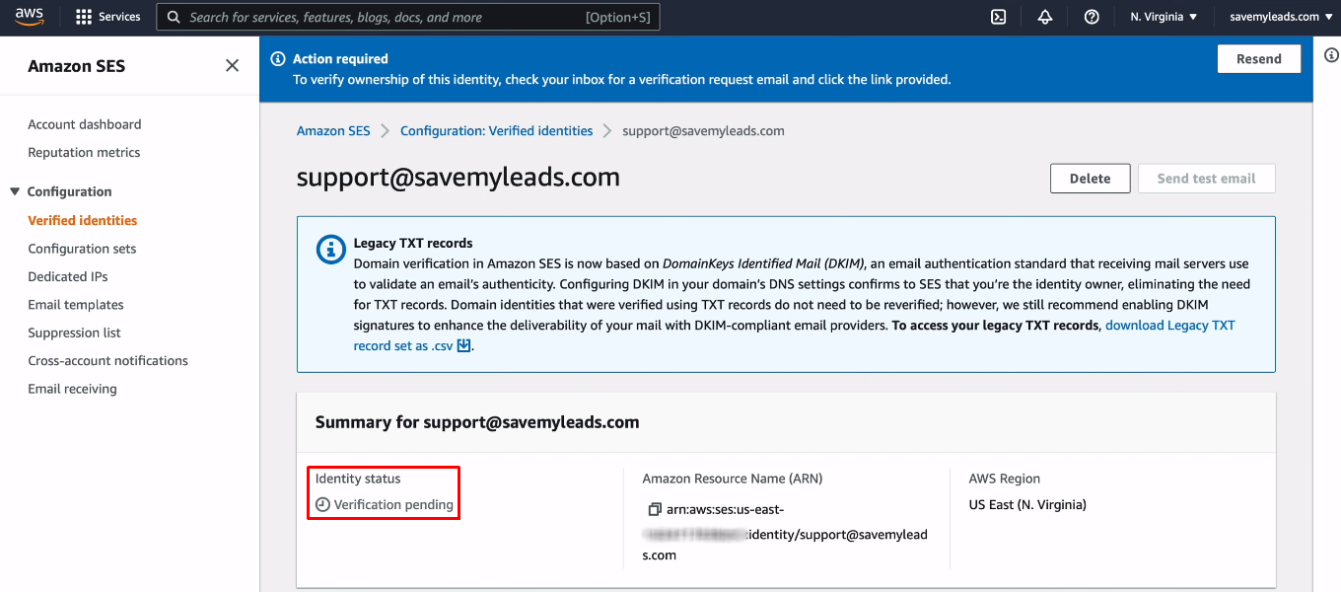This screenshot has width=1341, height=592.
Task: Open Email templates
Action: [x=76, y=305]
